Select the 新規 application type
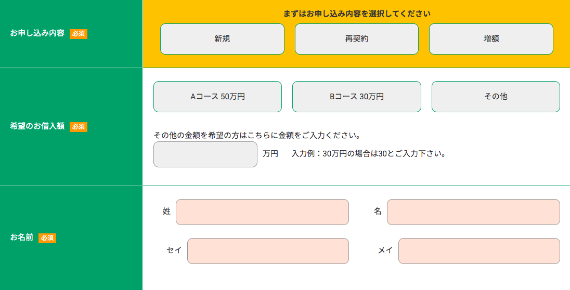570x290 pixels. click(222, 39)
